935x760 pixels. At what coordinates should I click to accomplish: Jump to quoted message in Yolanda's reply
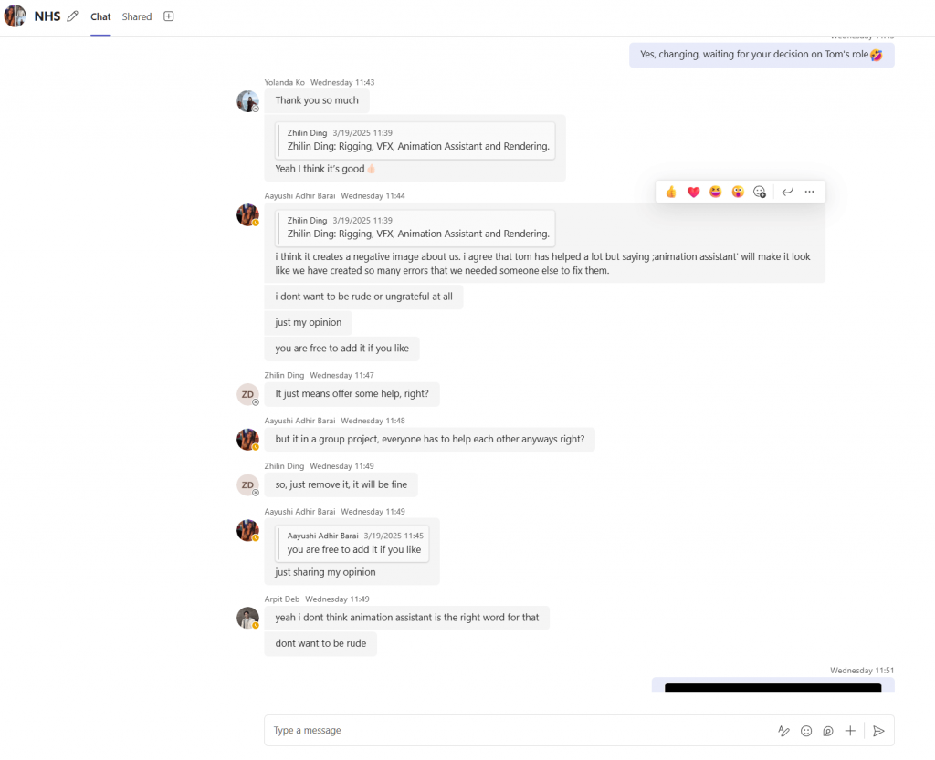[x=417, y=140]
